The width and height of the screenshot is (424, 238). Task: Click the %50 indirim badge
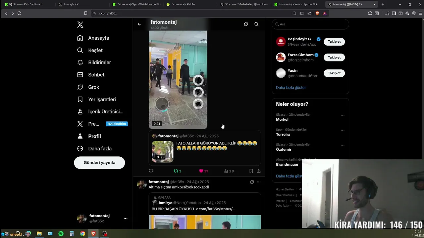(x=117, y=124)
